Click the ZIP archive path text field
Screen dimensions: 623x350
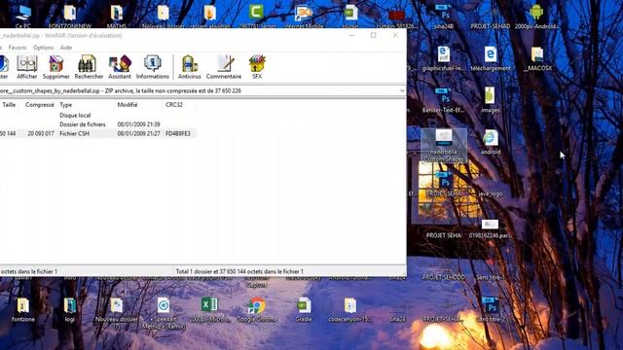pos(199,90)
